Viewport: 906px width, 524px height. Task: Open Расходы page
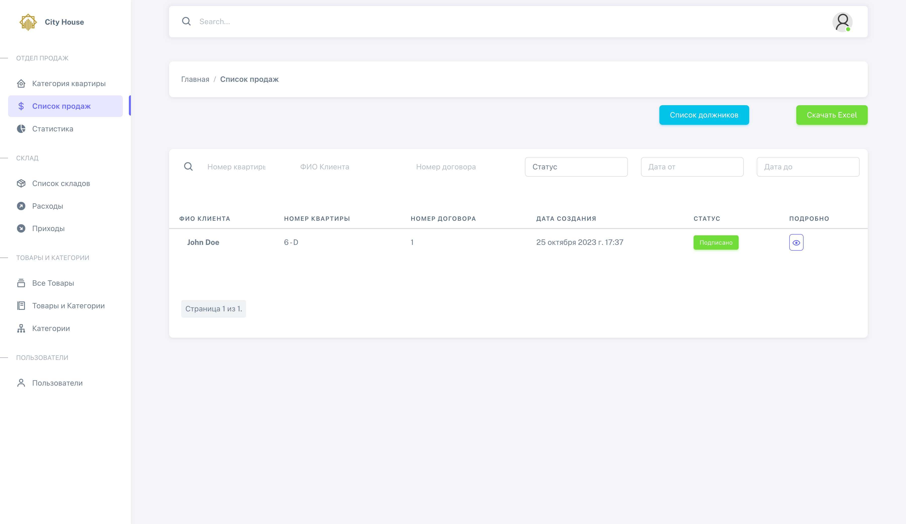pyautogui.click(x=65, y=206)
